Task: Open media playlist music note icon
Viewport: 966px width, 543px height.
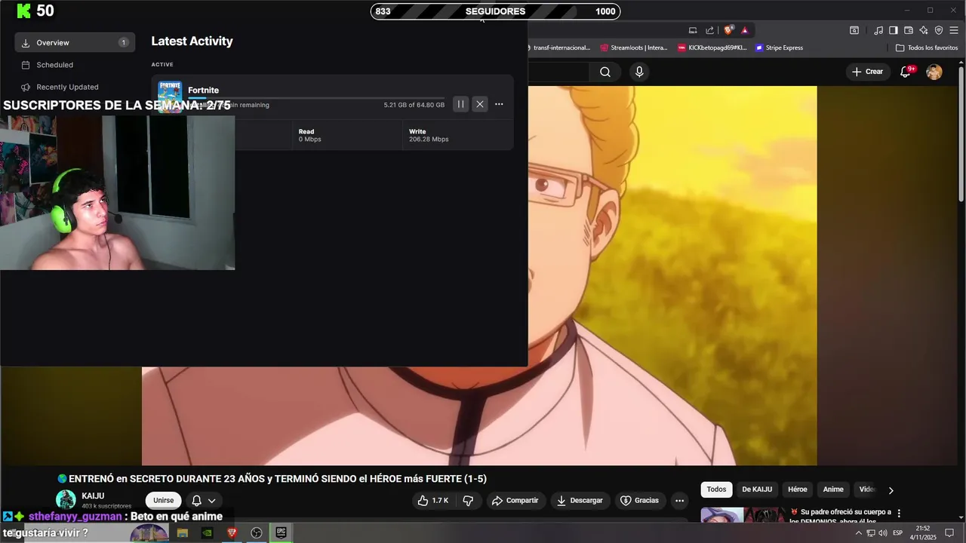Action: point(878,30)
